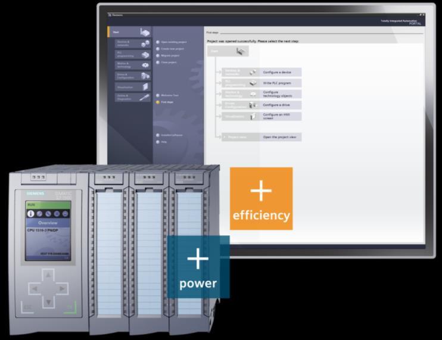Choose Open existing project
Screen dimensions: 442x340
click(172, 42)
